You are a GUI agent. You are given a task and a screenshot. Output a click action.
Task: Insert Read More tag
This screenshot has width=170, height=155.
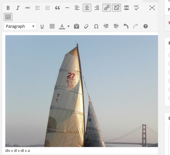coord(126,8)
